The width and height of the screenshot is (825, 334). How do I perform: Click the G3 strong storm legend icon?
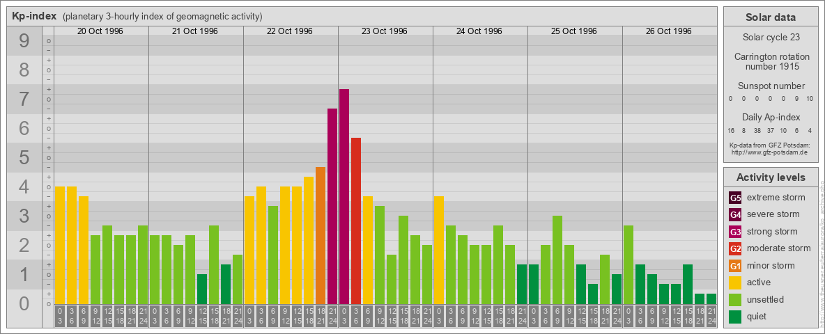(736, 232)
